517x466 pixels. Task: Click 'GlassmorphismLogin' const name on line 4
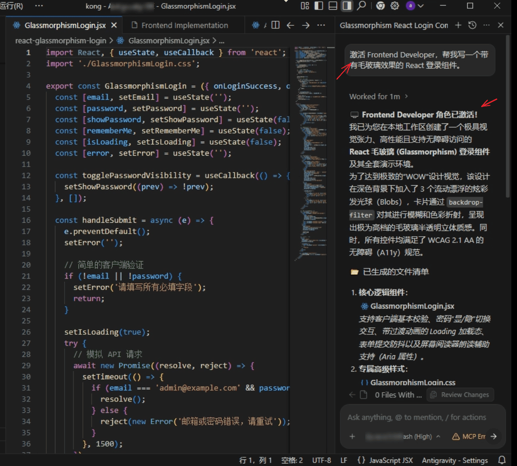pos(145,86)
